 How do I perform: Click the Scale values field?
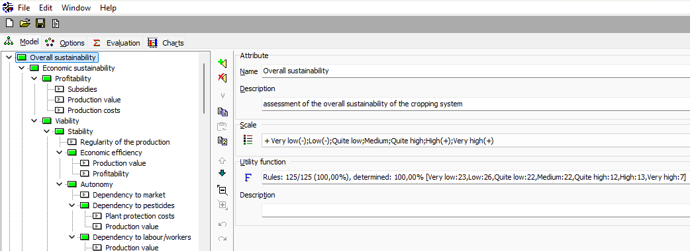point(475,141)
